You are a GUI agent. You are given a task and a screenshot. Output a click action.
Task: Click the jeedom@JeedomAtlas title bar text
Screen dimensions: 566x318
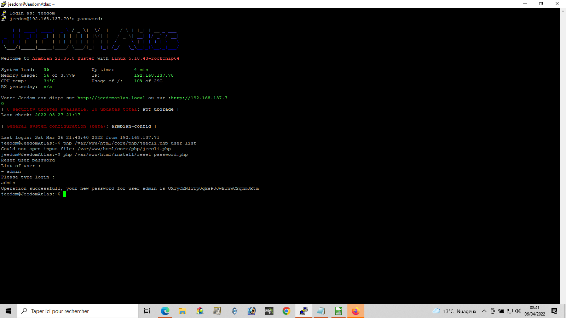(31, 4)
